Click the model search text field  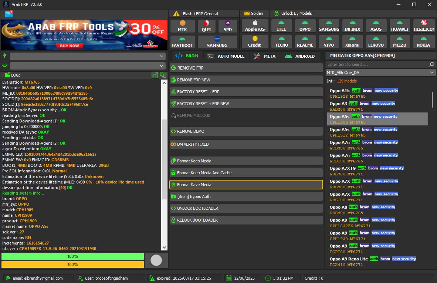pos(377,64)
